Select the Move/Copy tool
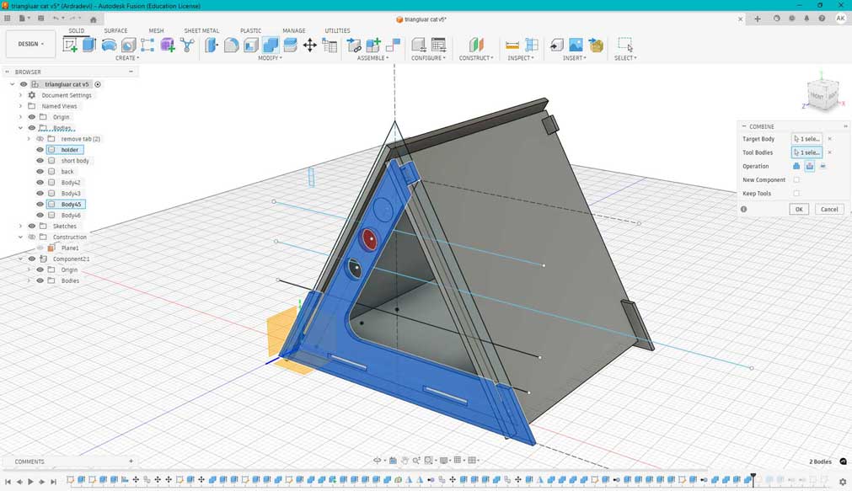The image size is (852, 491). 310,44
